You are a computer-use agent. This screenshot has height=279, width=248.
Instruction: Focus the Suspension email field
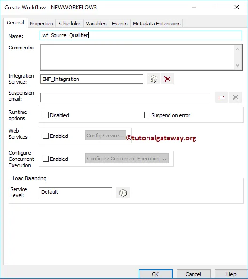(x=125, y=97)
